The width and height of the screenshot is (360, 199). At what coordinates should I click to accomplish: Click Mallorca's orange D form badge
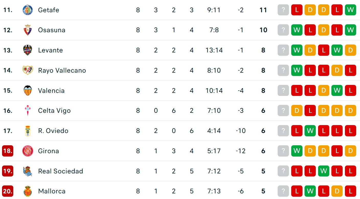[x=337, y=191]
